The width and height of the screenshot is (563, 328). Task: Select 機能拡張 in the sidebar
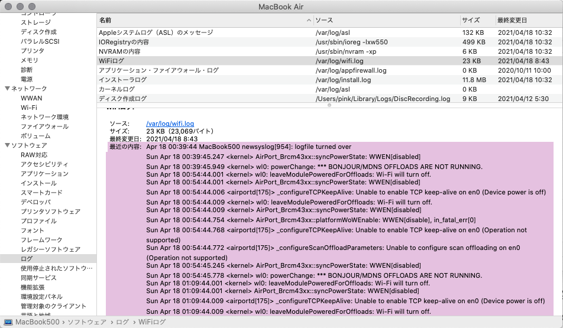click(33, 287)
